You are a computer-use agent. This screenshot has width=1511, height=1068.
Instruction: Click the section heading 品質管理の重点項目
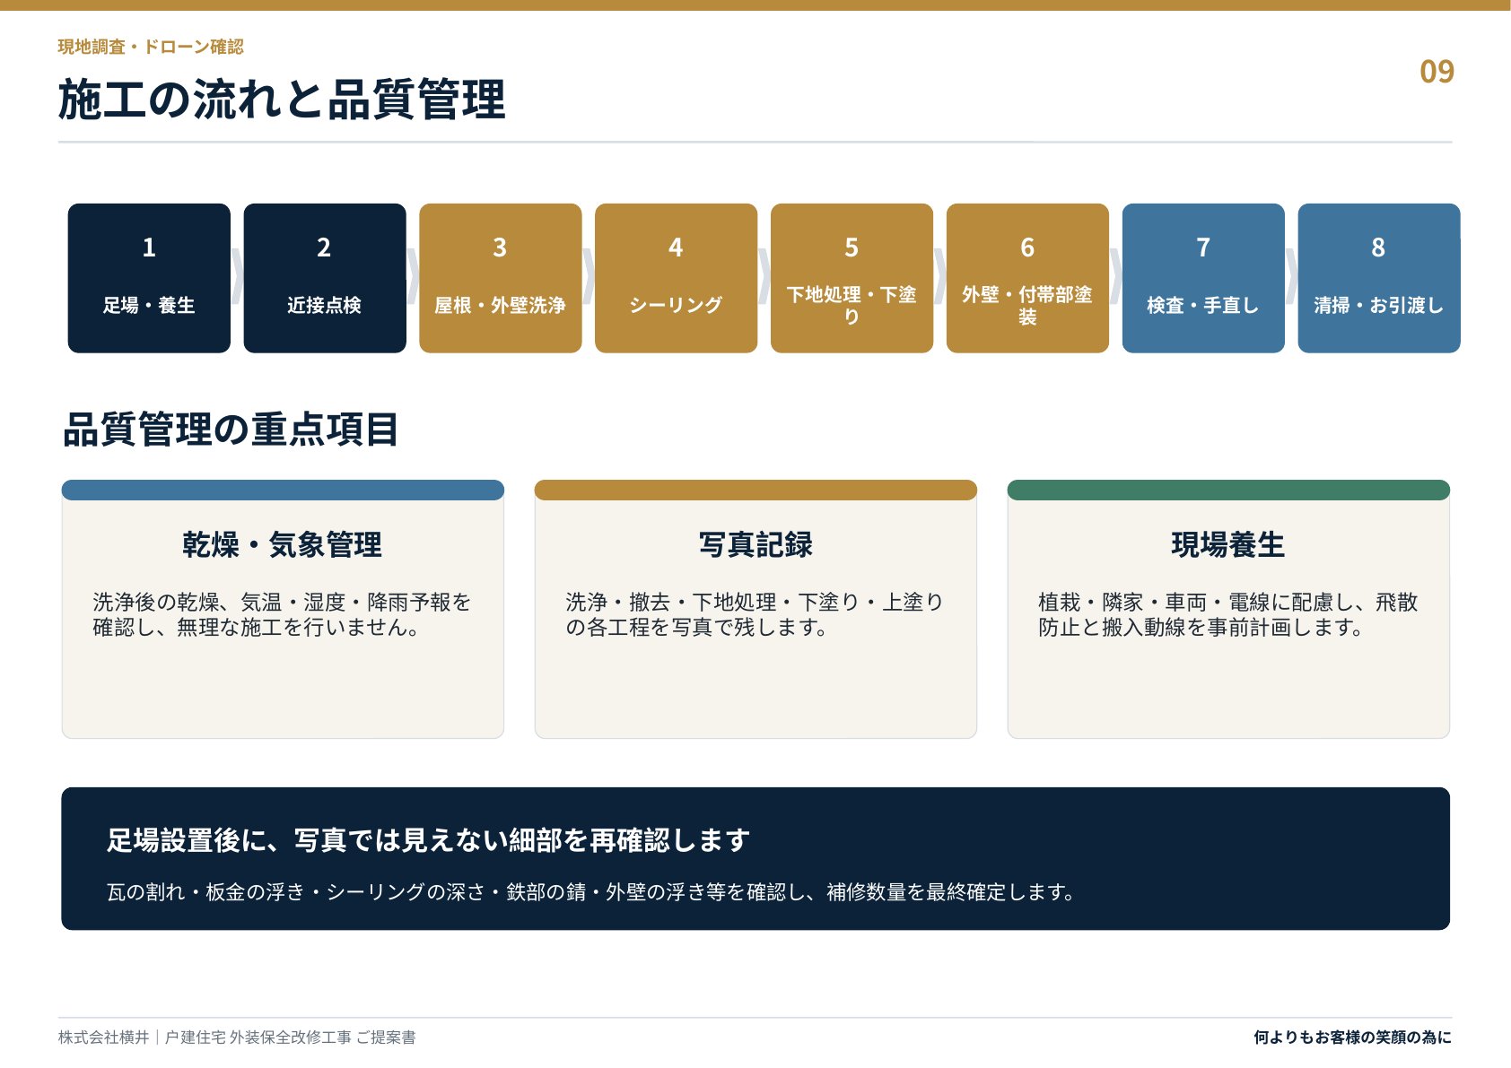231,430
